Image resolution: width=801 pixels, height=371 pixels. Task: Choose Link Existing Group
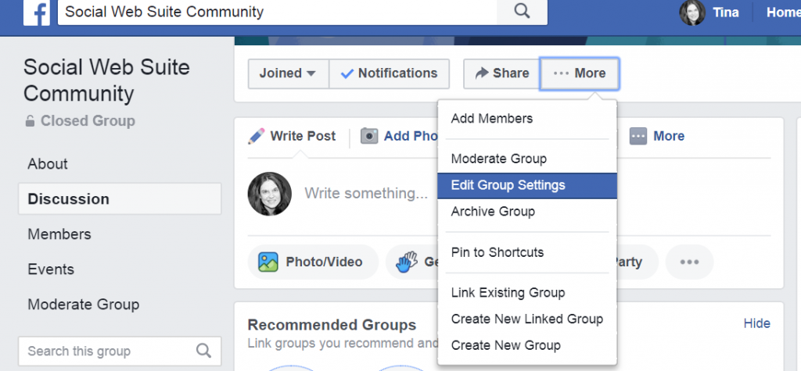click(527, 292)
